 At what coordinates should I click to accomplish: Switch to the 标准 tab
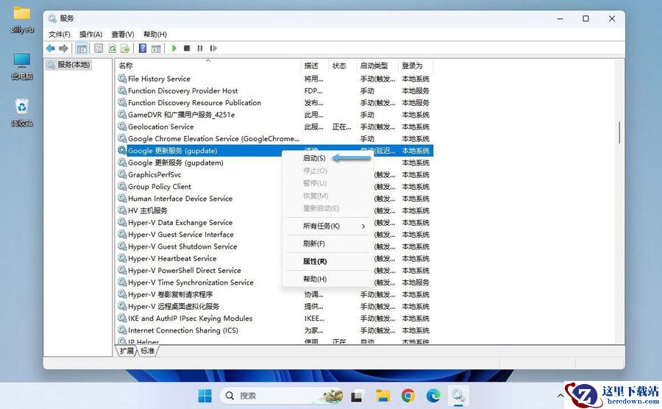(147, 351)
